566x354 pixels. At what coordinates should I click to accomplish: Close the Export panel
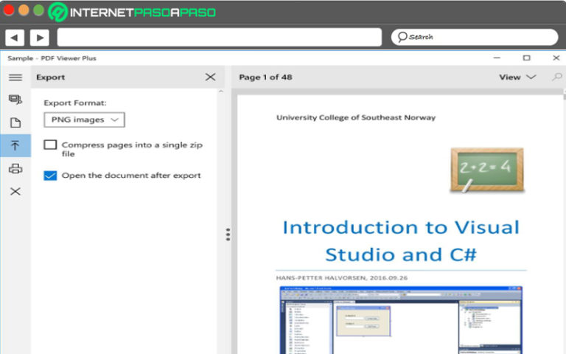tap(210, 77)
